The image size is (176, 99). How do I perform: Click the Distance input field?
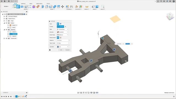63,40
